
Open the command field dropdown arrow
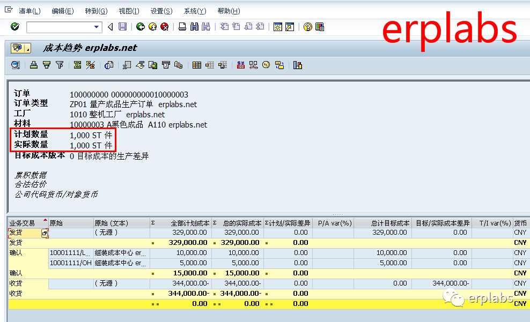tap(97, 27)
